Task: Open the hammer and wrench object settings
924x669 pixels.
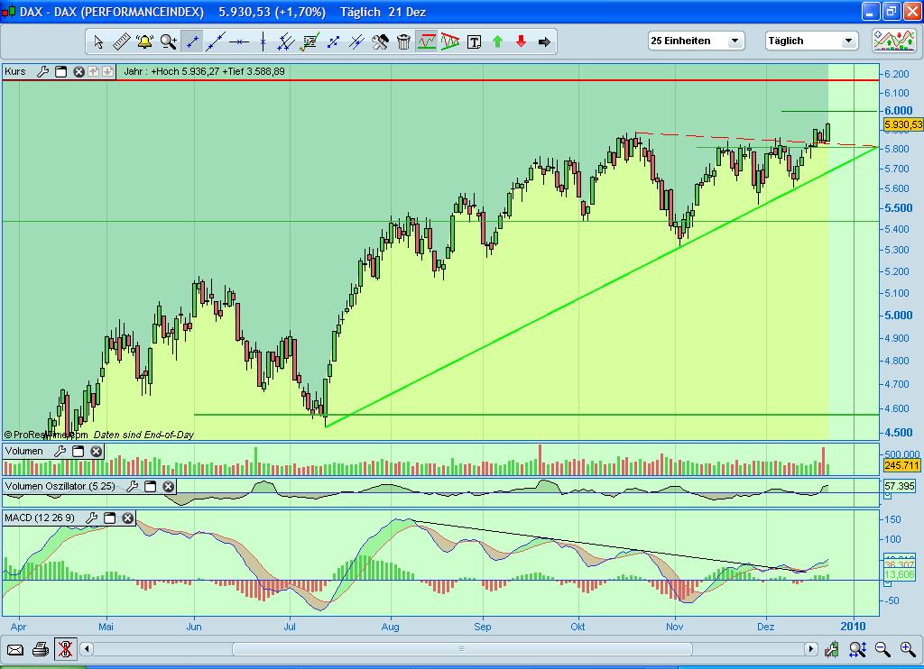Action: (380, 41)
